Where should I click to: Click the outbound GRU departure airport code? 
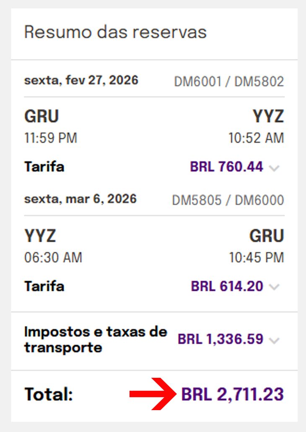pos(41,116)
